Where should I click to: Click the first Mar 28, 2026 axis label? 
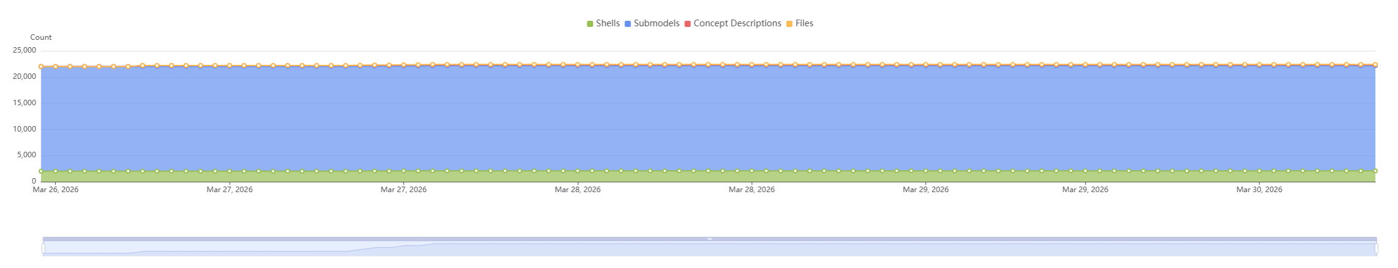pos(577,190)
